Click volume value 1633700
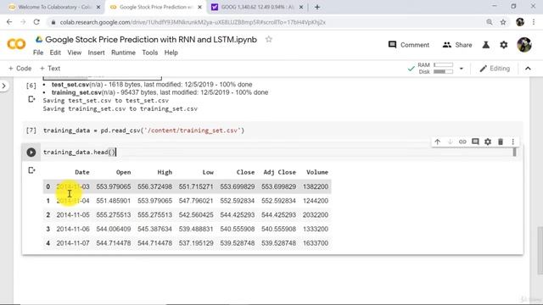 coord(316,243)
